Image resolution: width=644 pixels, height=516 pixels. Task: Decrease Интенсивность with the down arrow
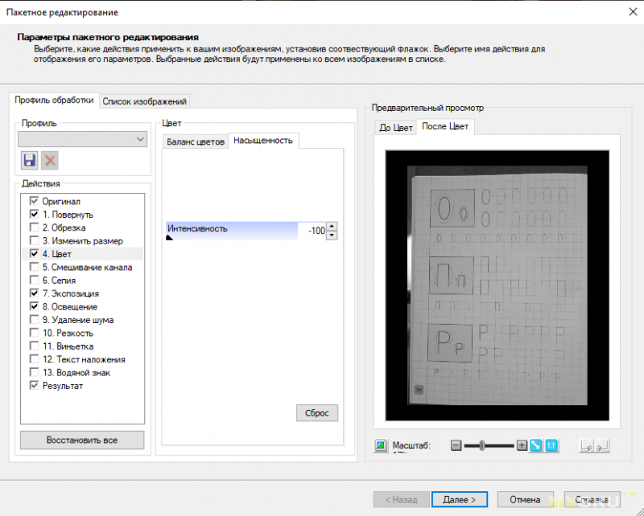point(332,235)
